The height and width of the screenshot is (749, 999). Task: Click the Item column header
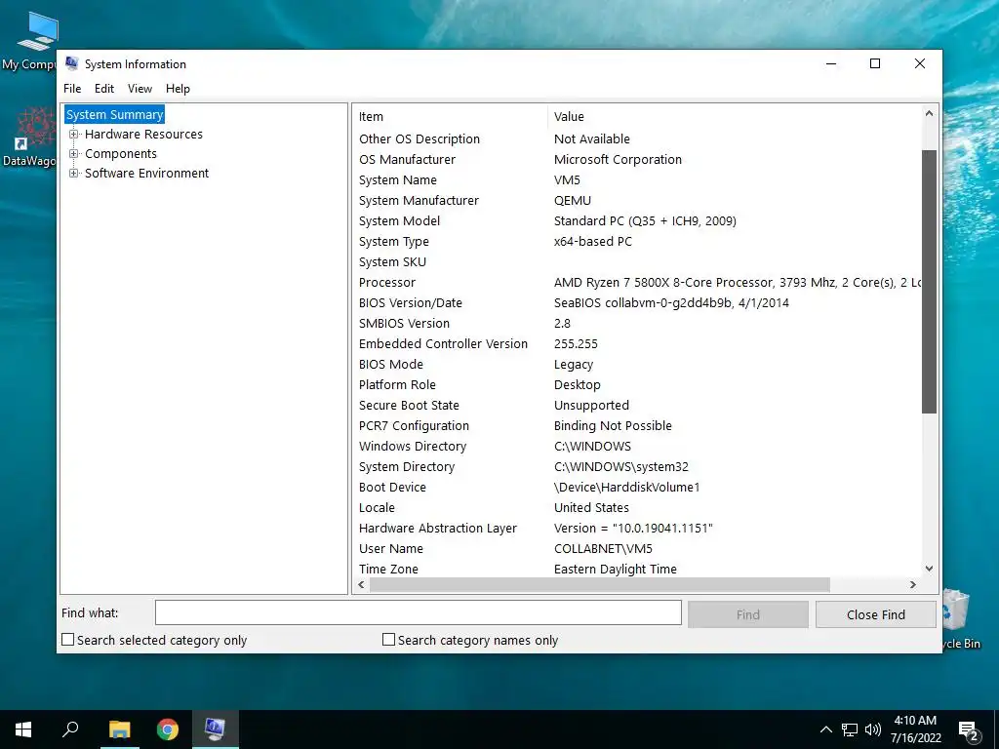click(x=450, y=117)
